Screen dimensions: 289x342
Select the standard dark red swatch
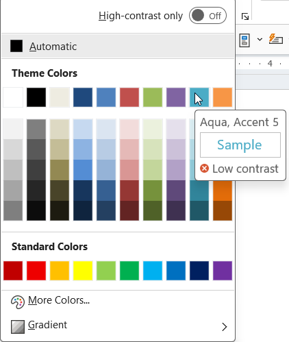(13, 271)
